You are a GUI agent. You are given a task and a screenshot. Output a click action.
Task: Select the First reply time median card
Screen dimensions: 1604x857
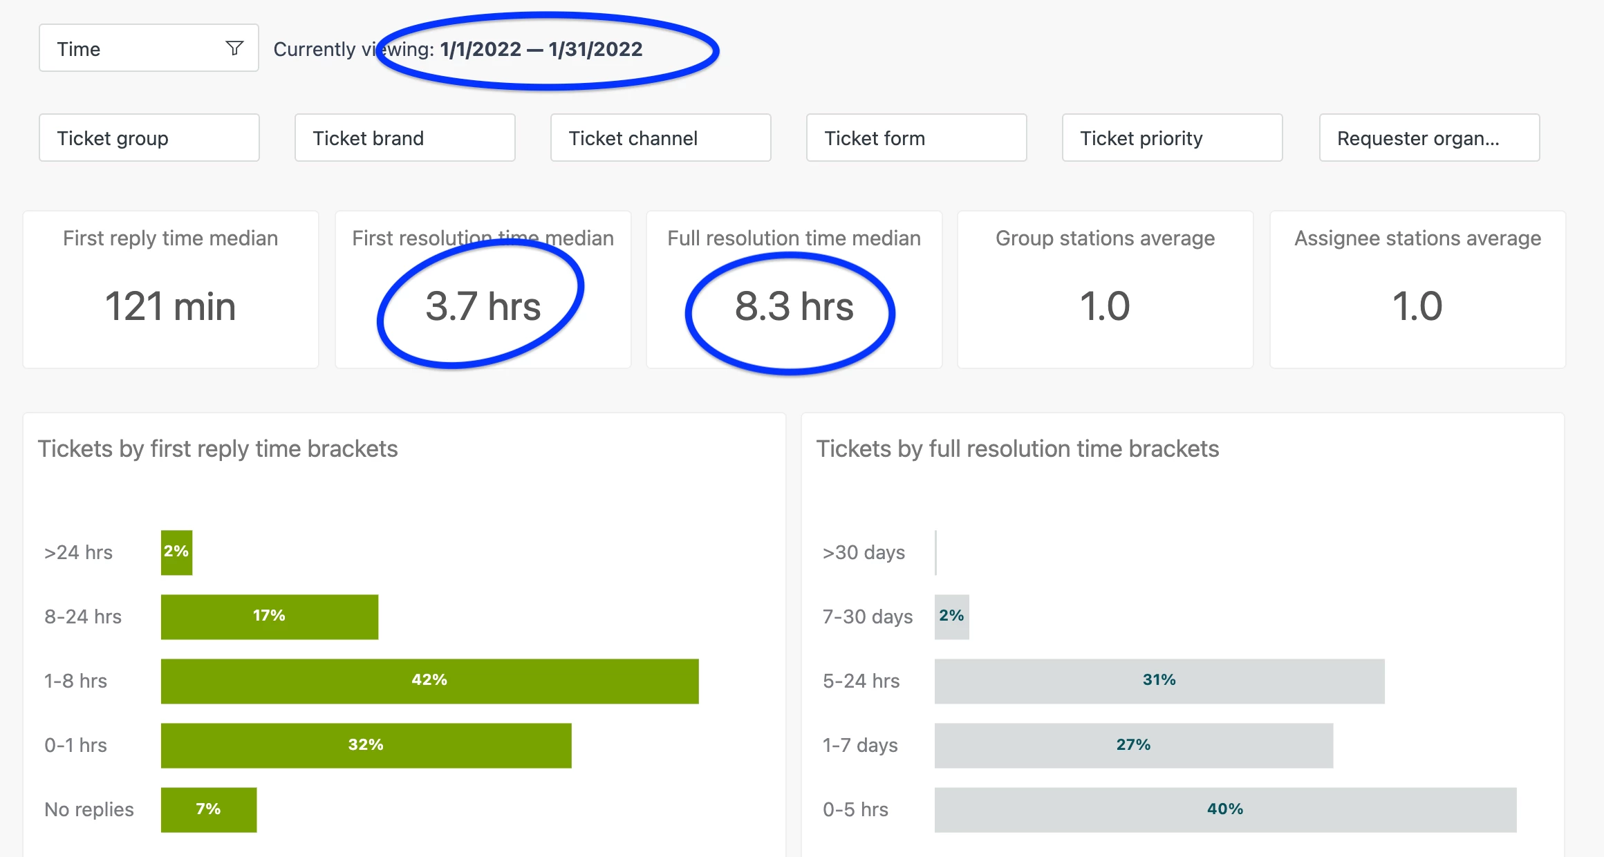(x=171, y=290)
